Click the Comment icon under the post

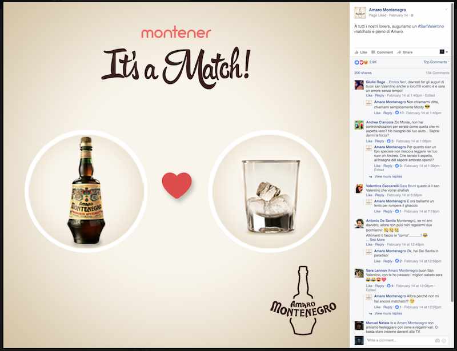[x=373, y=52]
